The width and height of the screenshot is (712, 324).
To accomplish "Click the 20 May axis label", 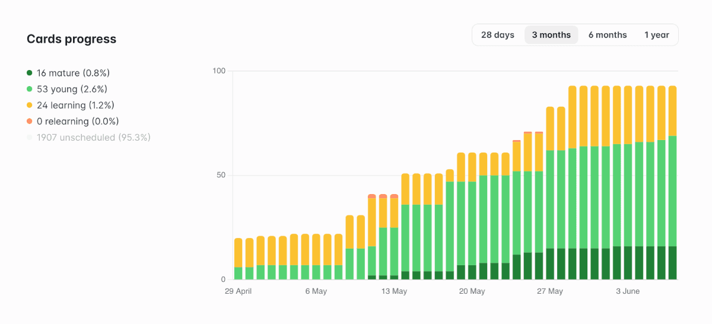I will point(472,291).
